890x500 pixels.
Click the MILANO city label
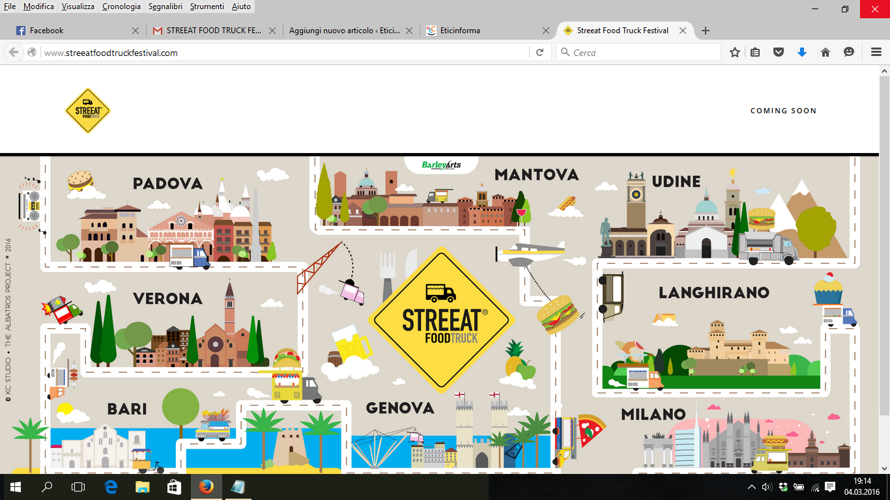[x=653, y=414]
